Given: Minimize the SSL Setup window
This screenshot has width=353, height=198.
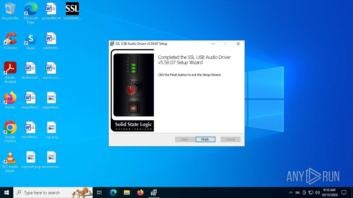Looking at the screenshot, I should (213, 44).
